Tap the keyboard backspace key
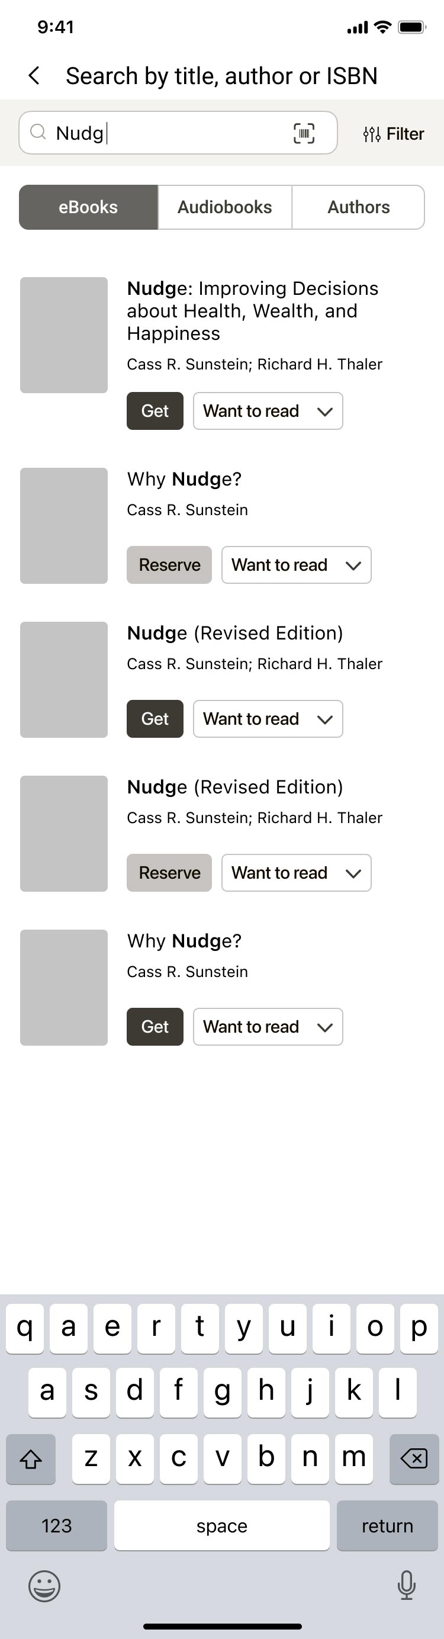 pos(413,1458)
